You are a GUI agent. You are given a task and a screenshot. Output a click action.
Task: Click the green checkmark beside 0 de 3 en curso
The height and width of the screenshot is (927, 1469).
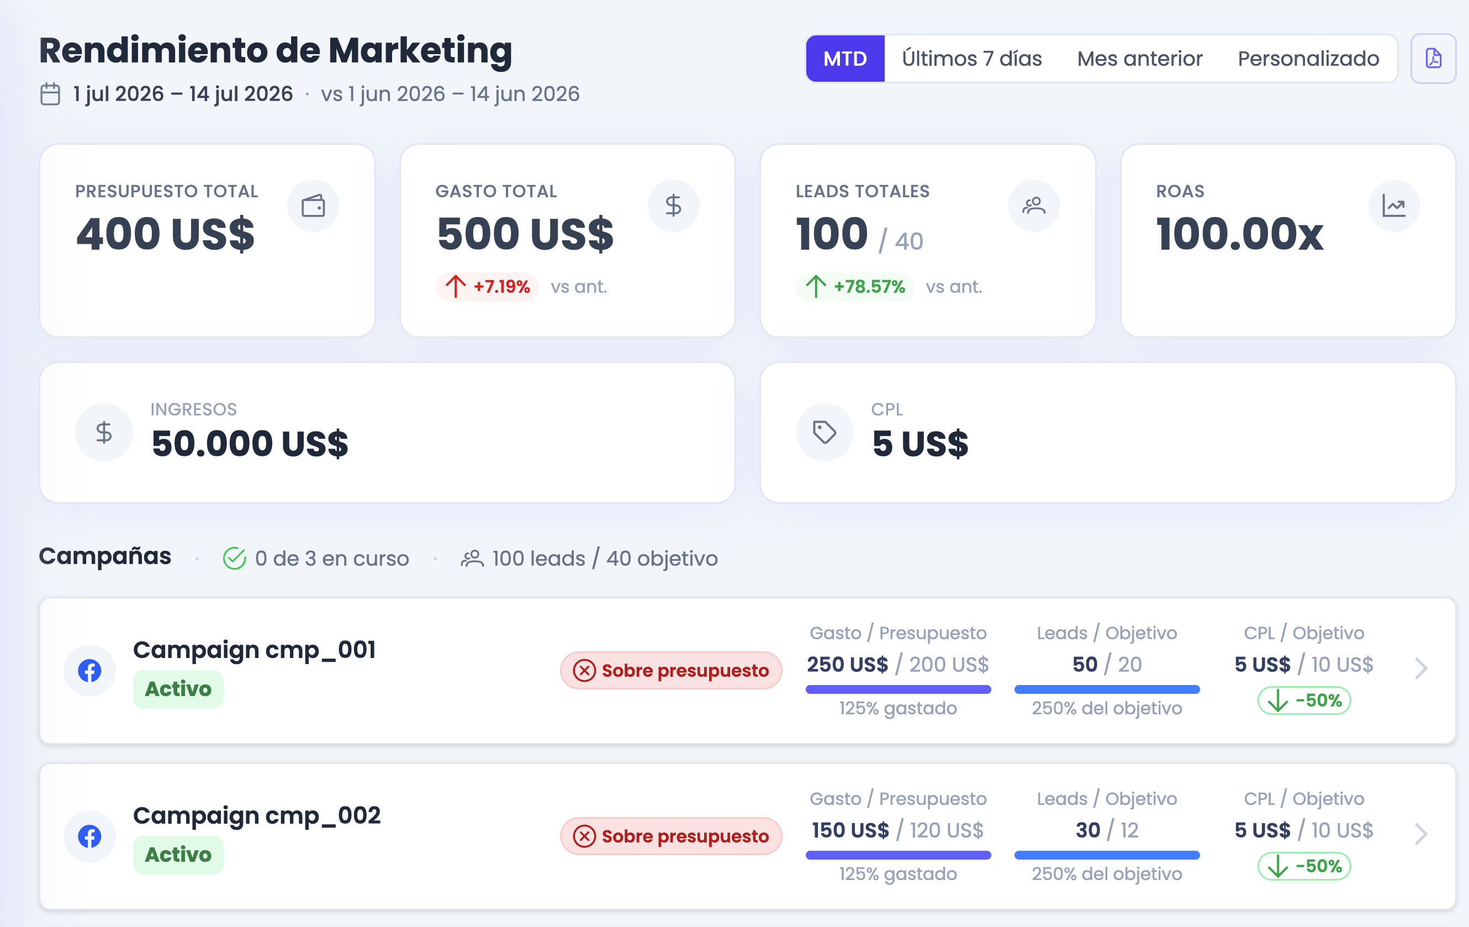pos(234,559)
